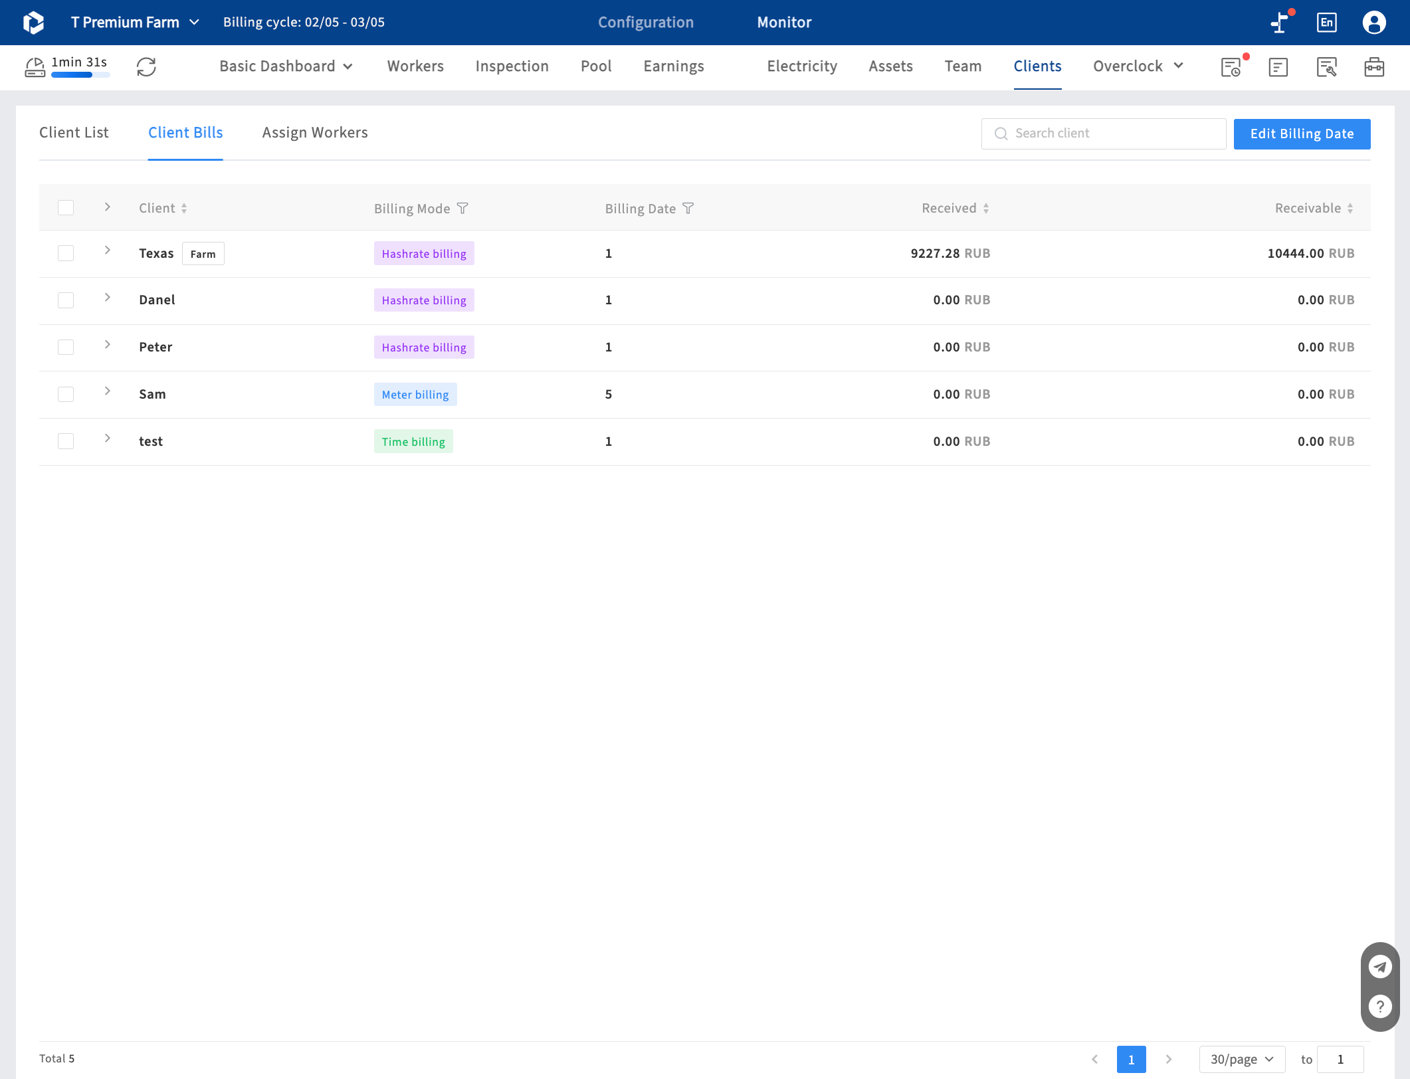Go to the Configuration section
The width and height of the screenshot is (1410, 1079).
[x=646, y=23]
